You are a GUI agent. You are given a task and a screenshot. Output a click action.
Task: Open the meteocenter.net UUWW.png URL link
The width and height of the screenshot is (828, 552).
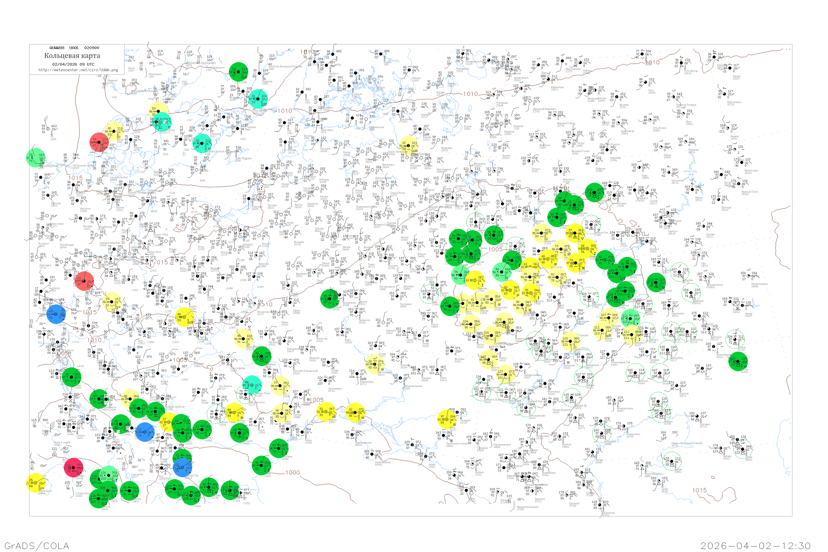[x=78, y=70]
